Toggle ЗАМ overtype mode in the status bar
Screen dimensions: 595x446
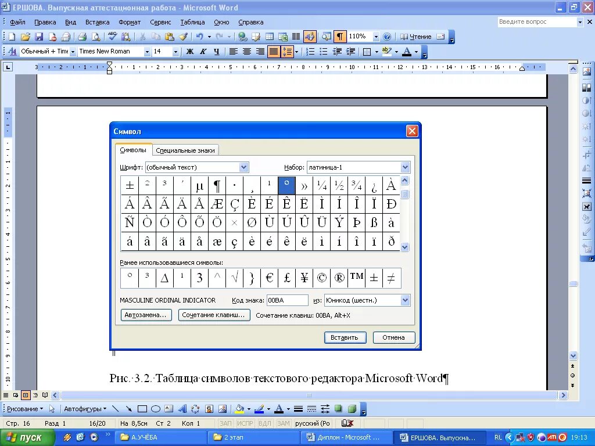coord(283,423)
